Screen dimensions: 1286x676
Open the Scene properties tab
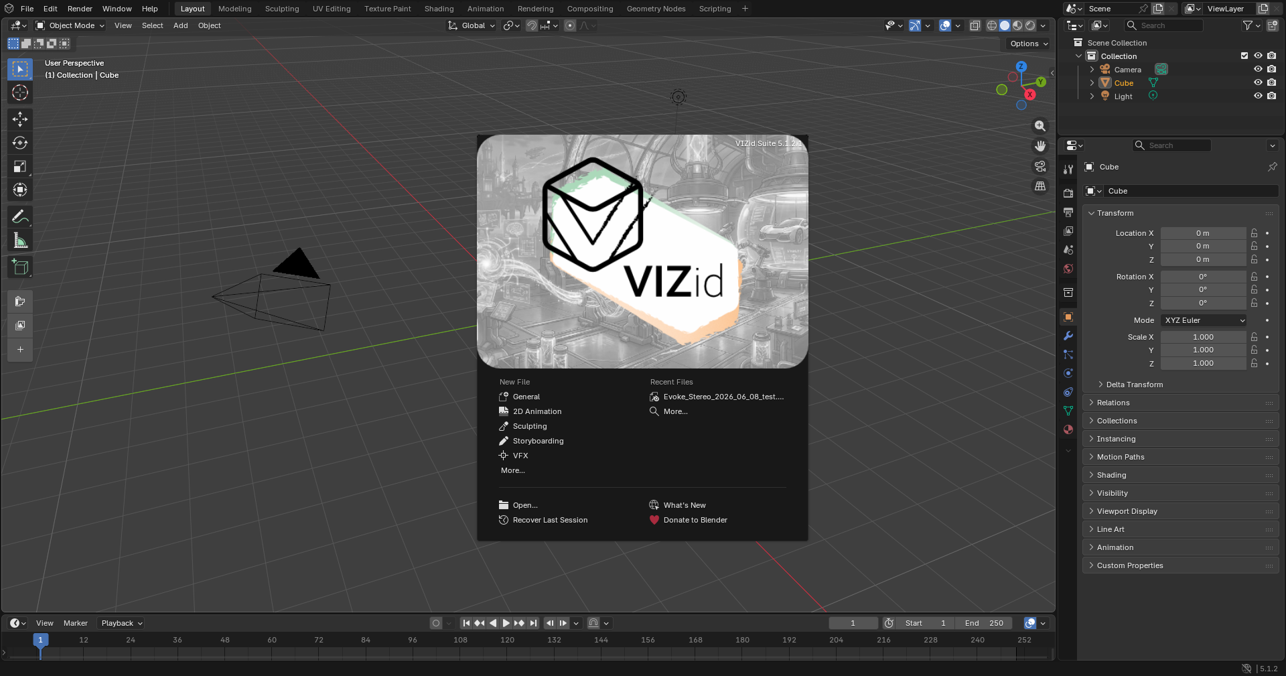1068,250
